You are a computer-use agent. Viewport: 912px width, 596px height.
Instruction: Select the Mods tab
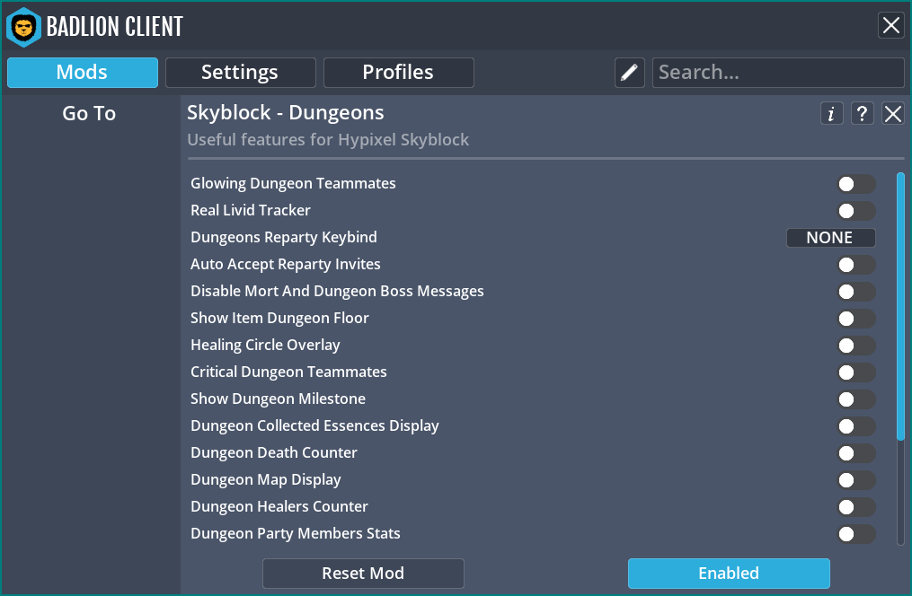83,73
